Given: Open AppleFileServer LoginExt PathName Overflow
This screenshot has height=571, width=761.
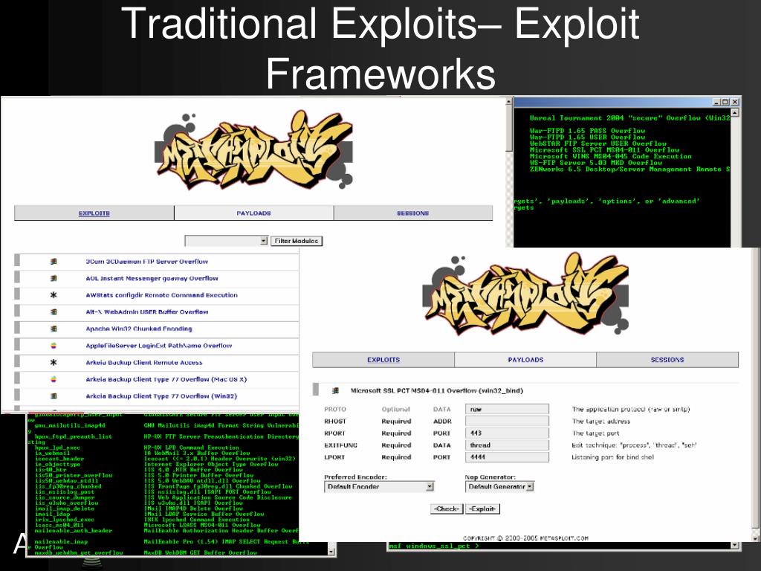Looking at the screenshot, I should pos(159,346).
